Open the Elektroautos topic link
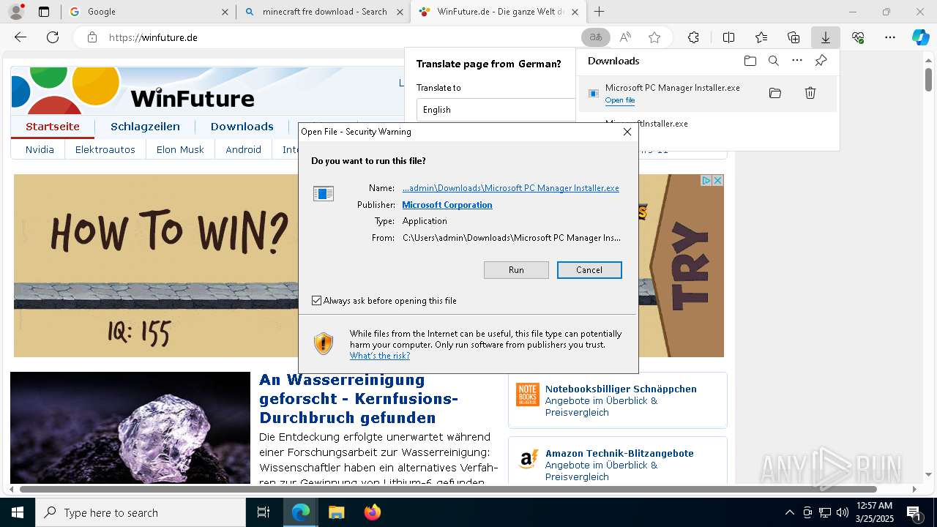The image size is (937, 527). [x=105, y=149]
